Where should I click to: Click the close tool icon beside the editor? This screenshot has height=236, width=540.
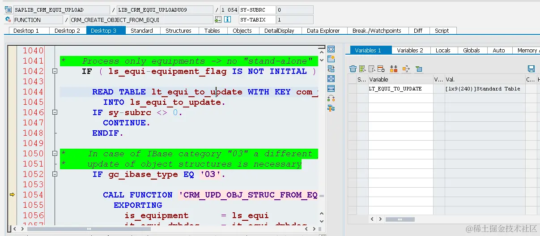[332, 49]
